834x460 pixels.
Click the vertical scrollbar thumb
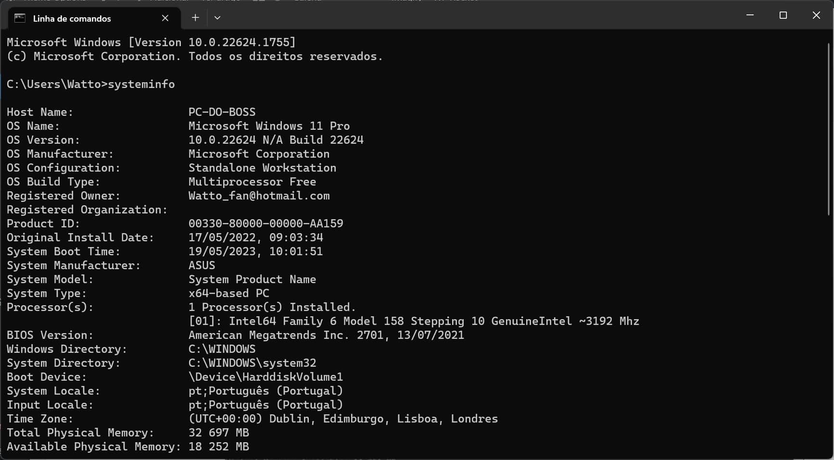point(829,129)
